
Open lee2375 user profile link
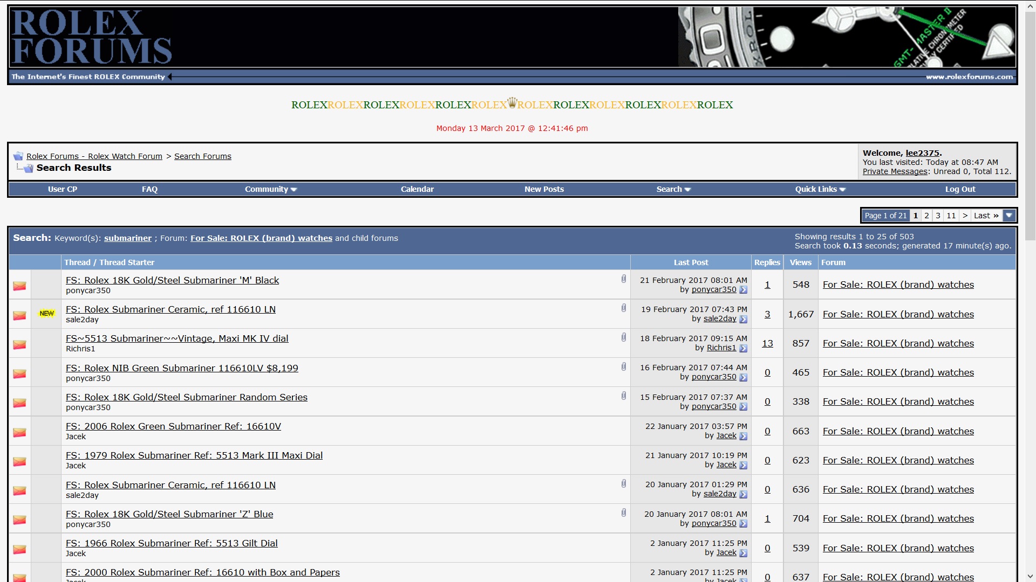click(922, 153)
